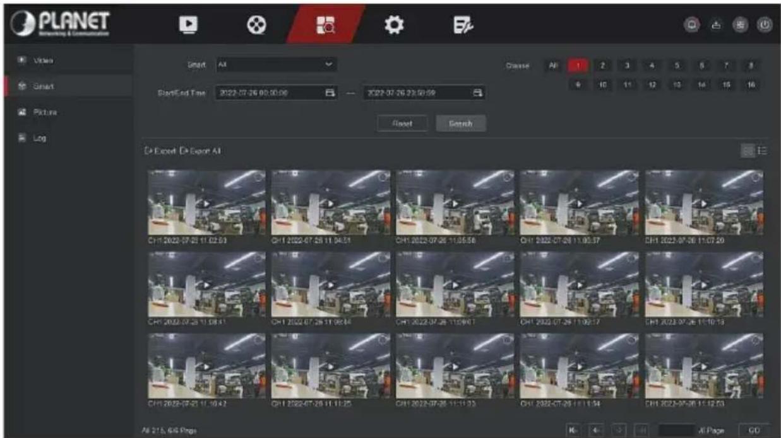The height and width of the screenshot is (438, 781).
Task: Tick selection circle on 11:08:44 clip
Action: click(382, 259)
